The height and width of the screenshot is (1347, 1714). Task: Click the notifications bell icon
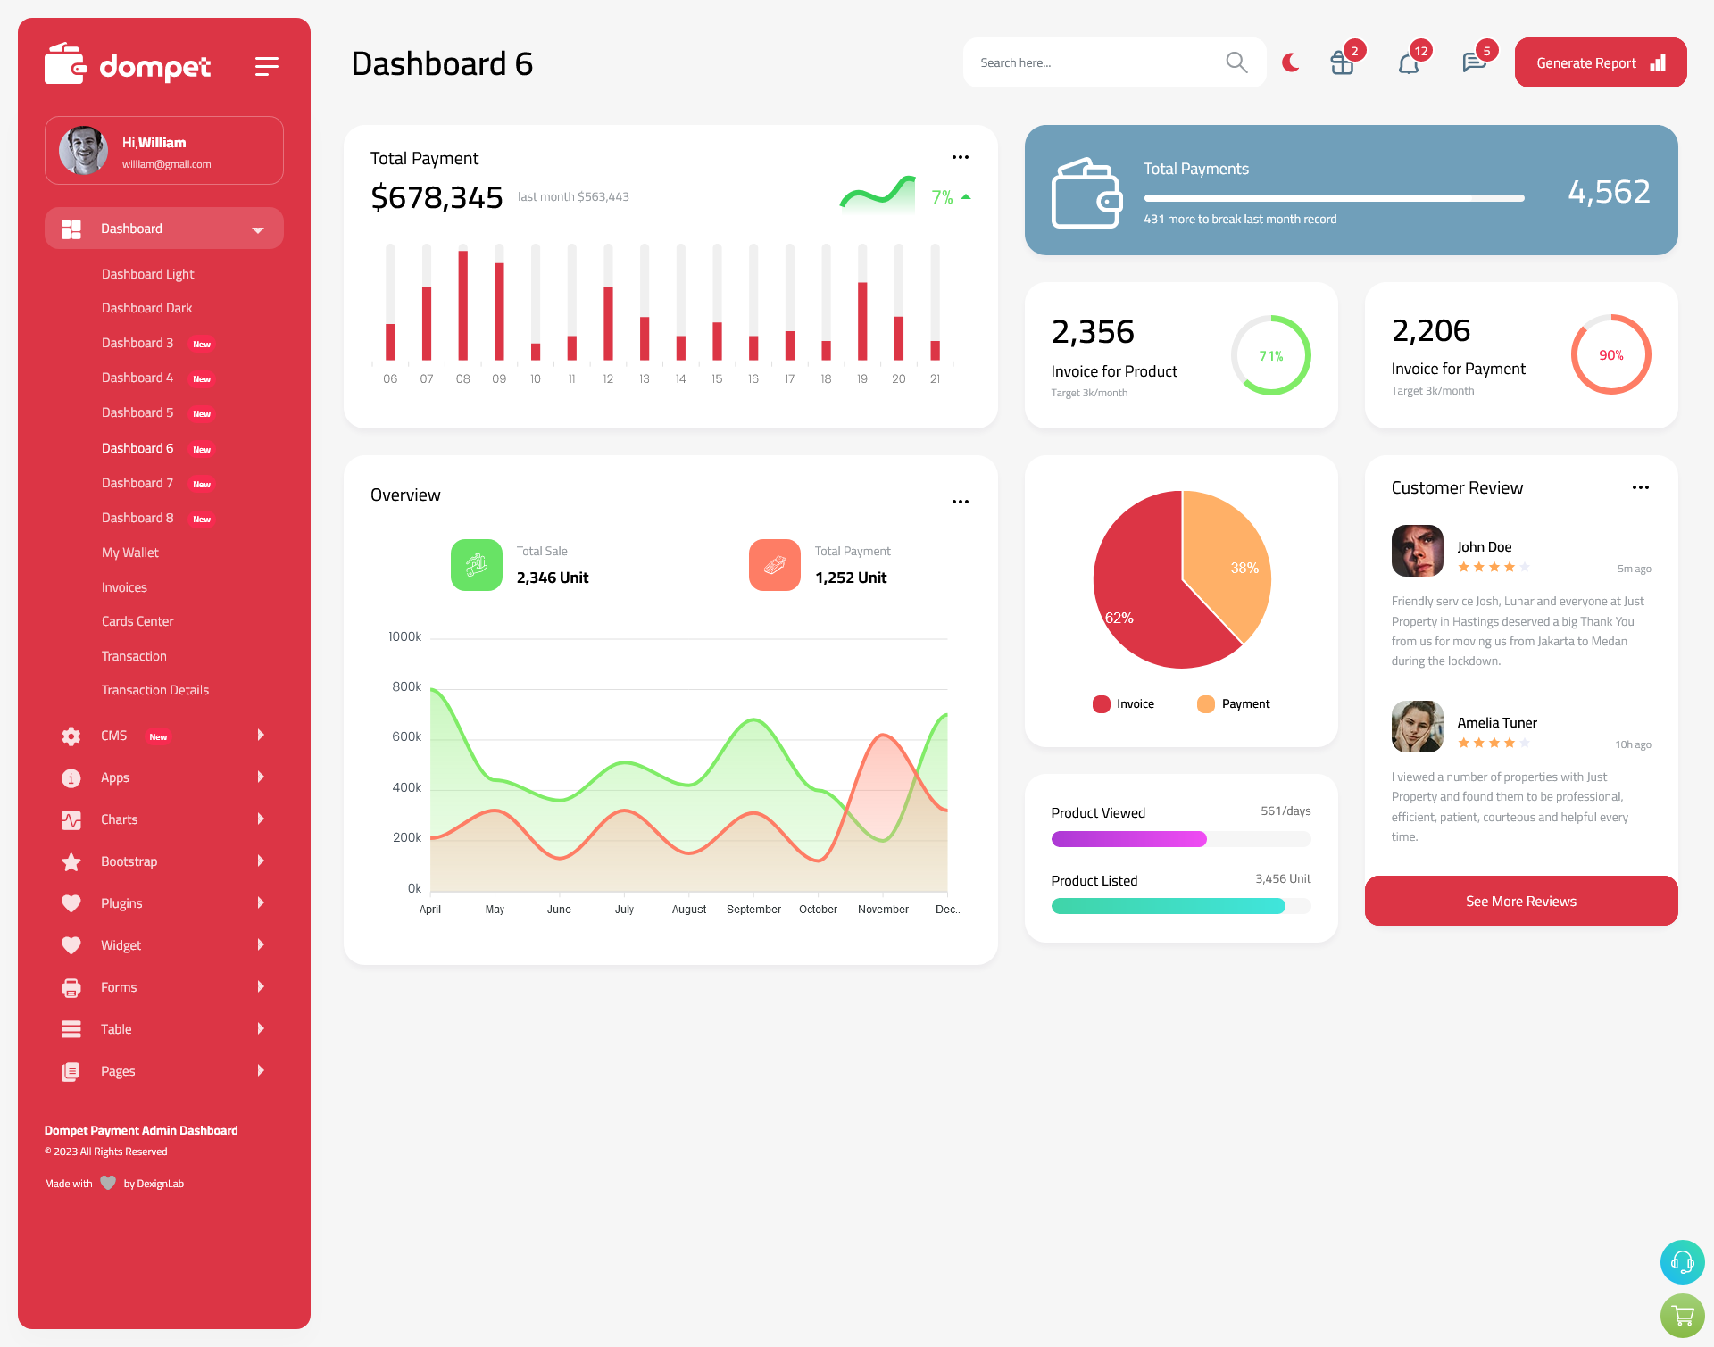click(x=1408, y=62)
